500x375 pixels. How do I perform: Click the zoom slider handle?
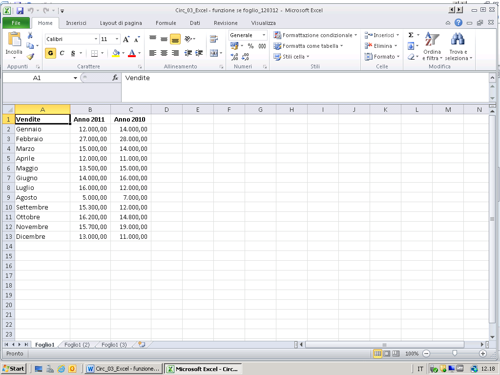[455, 354]
